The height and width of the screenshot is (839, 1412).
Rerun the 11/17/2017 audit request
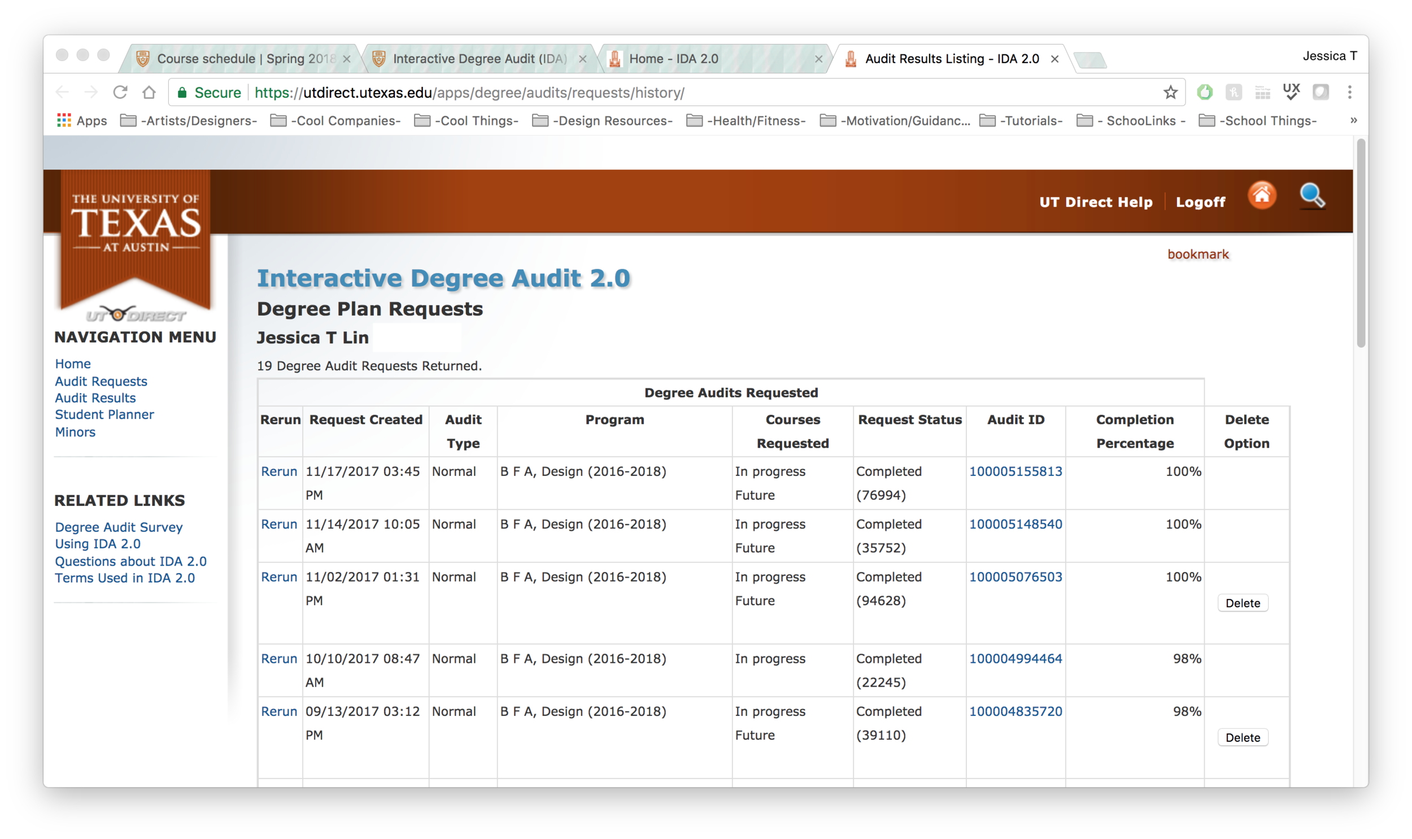pyautogui.click(x=279, y=471)
